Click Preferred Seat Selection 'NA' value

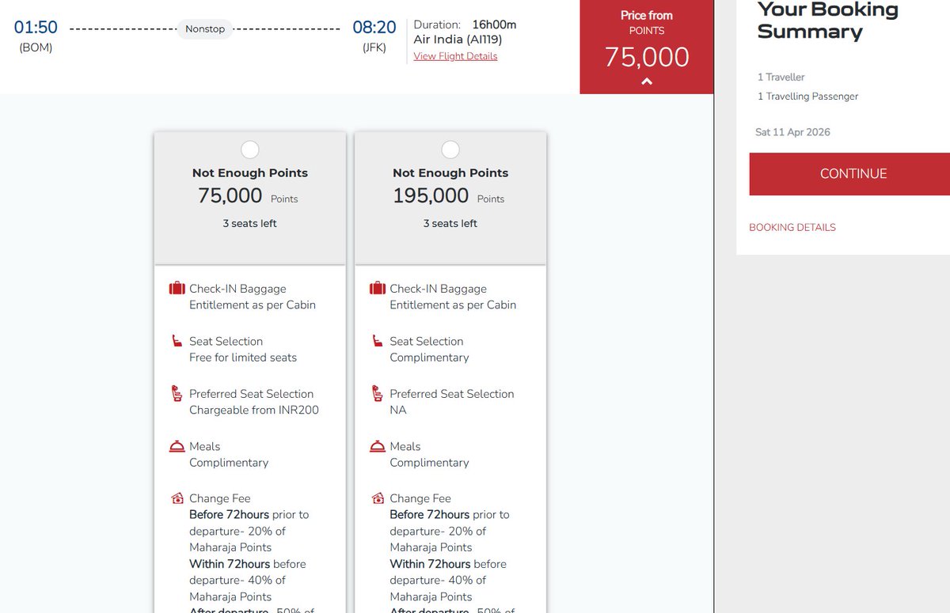click(398, 410)
